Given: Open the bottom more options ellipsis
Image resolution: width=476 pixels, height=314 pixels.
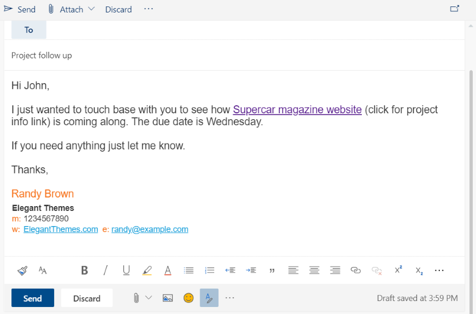Looking at the screenshot, I should 230,298.
